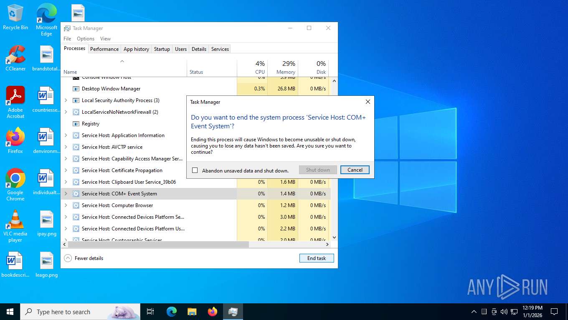Viewport: 568px width, 320px height.
Task: Switch to the Users tab
Action: pos(181,49)
